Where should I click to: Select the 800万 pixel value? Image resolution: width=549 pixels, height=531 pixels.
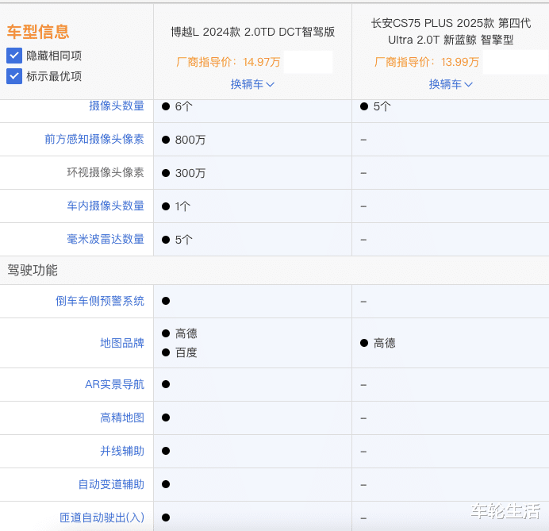[190, 140]
